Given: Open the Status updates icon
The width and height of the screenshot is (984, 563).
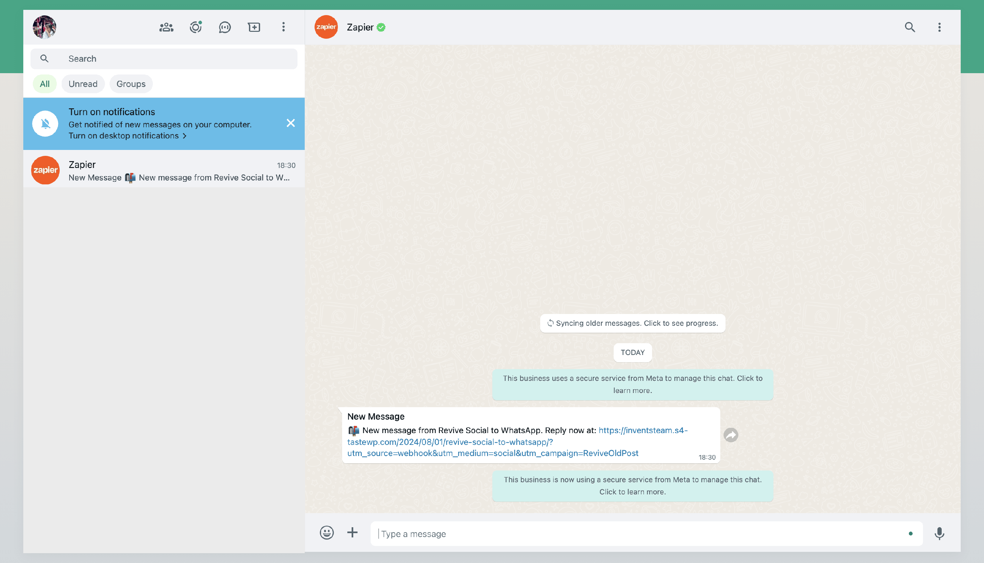Looking at the screenshot, I should [x=195, y=27].
